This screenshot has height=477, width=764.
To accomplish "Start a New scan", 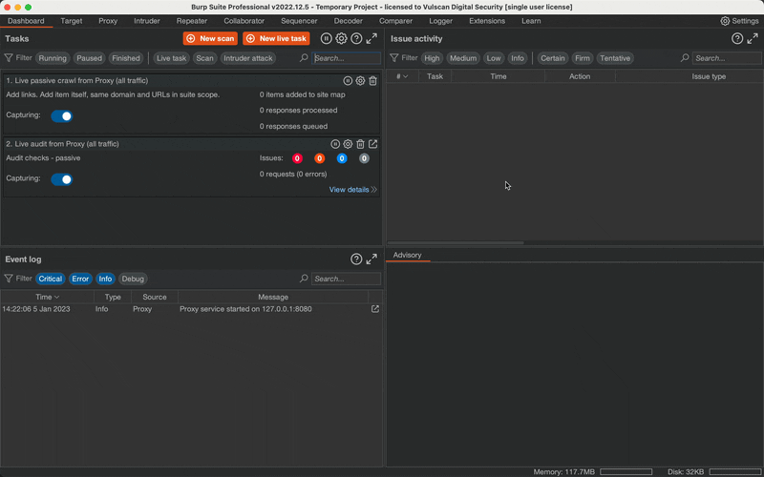I will click(x=210, y=39).
